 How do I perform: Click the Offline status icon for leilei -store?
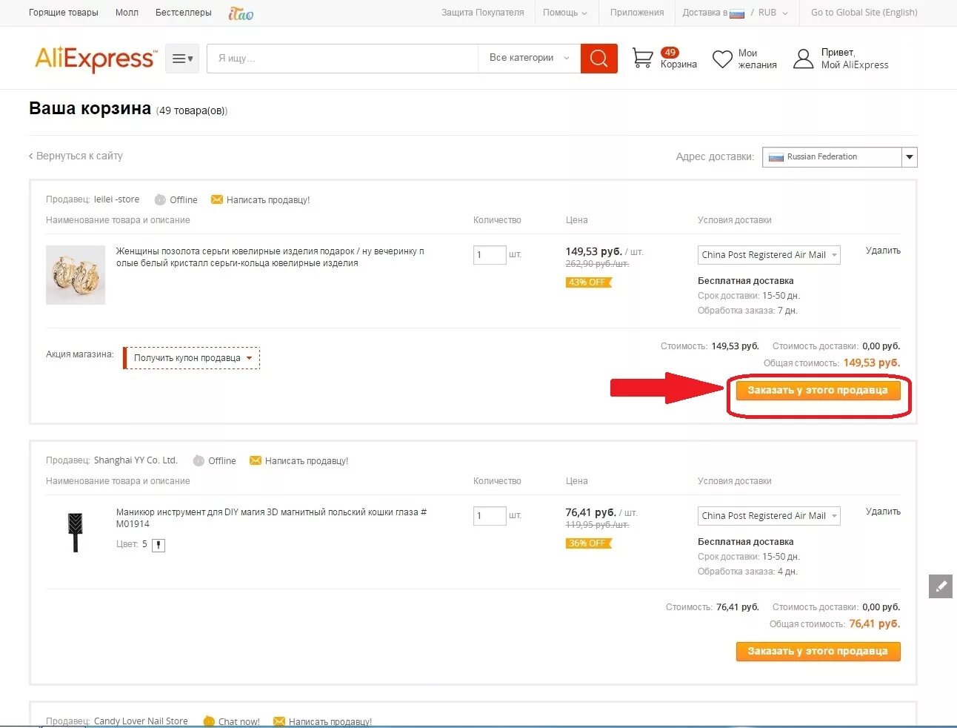160,199
